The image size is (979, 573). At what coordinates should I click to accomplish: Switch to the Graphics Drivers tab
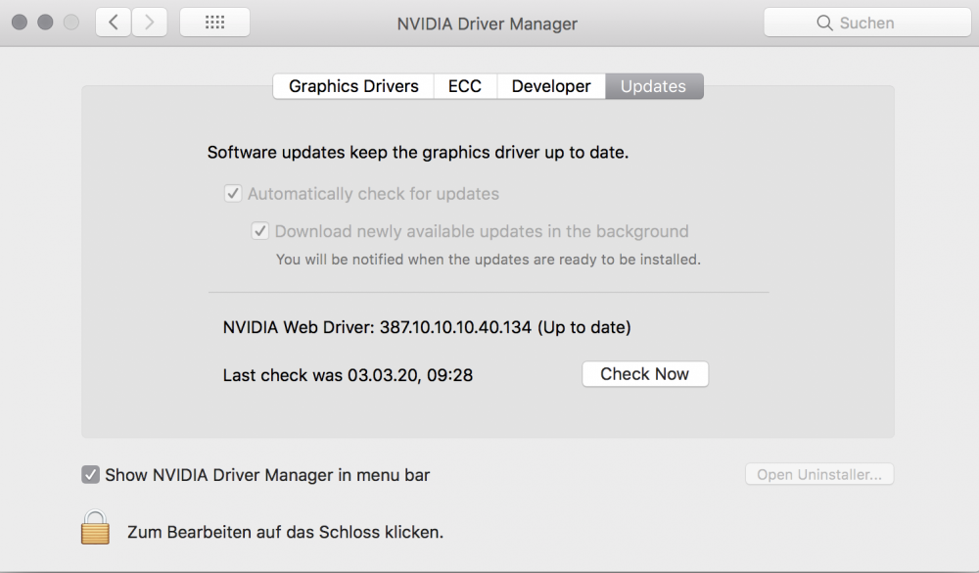click(x=353, y=86)
